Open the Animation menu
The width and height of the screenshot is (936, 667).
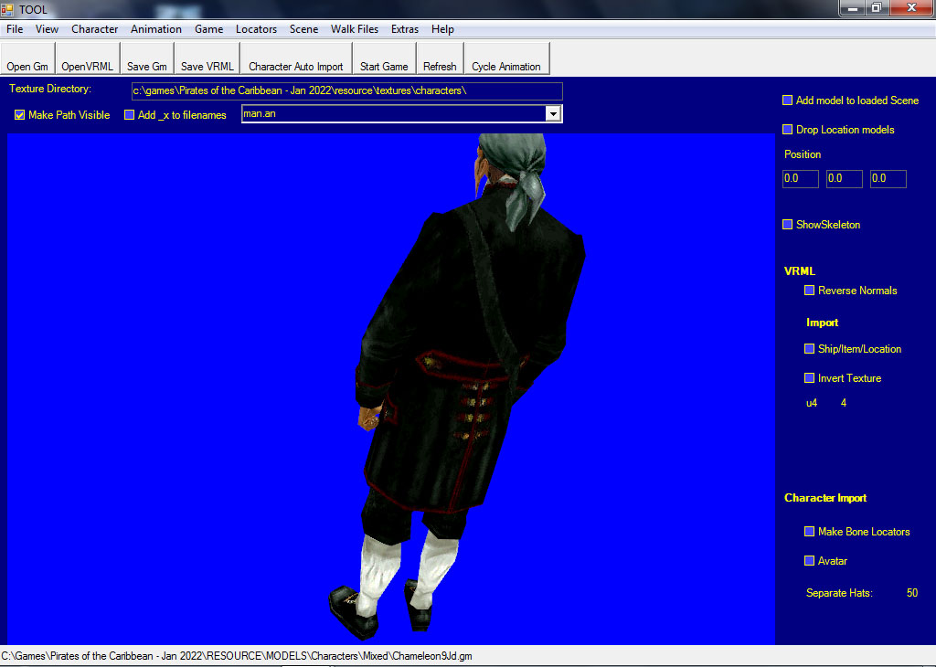click(156, 29)
